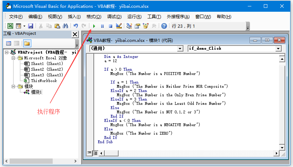Open the if_demo_Click procedure dropdown

(278, 49)
